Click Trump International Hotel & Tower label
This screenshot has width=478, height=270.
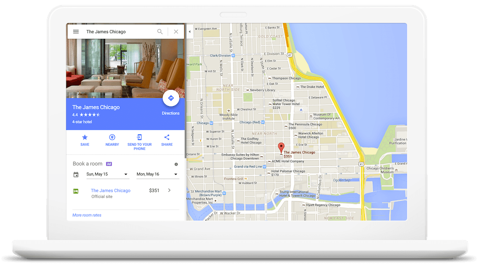pos(297,194)
